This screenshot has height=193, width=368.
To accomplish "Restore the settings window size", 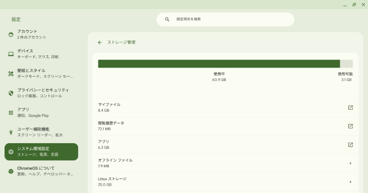I will click(354, 5).
